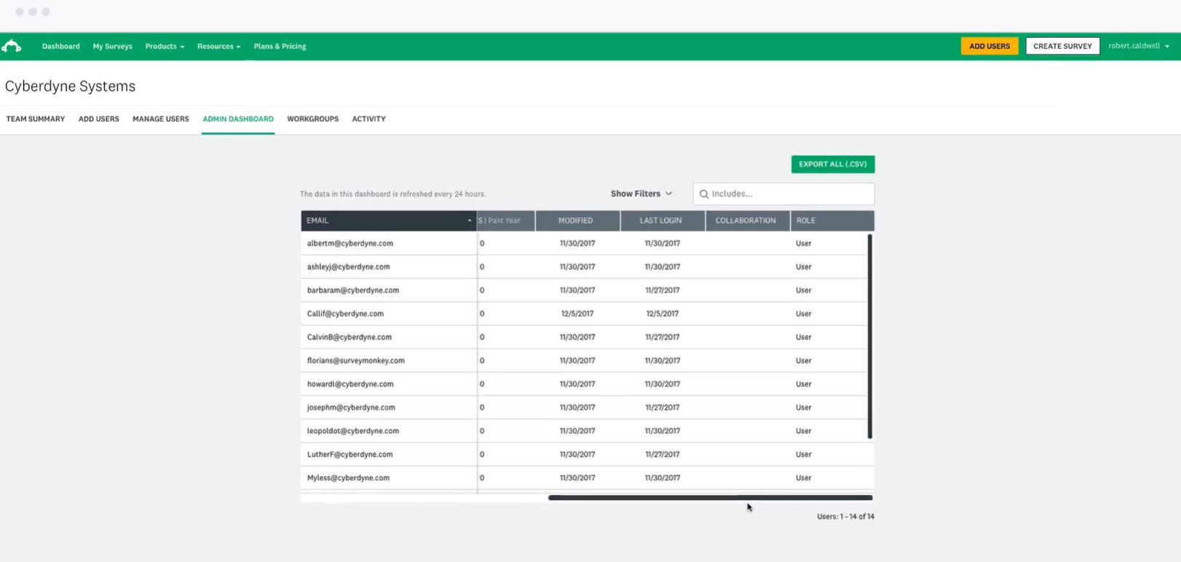View the Activity tab

[368, 119]
